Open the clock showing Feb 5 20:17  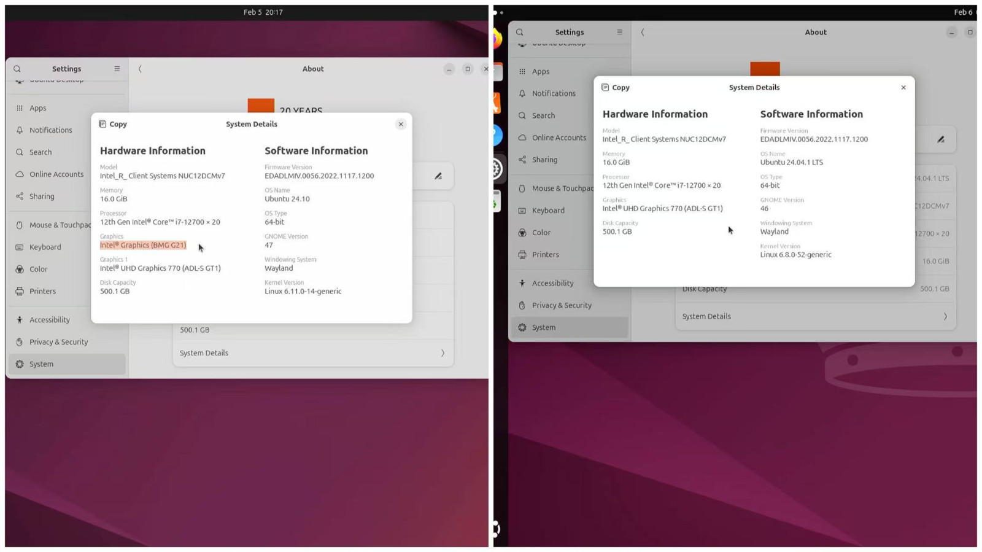point(263,12)
